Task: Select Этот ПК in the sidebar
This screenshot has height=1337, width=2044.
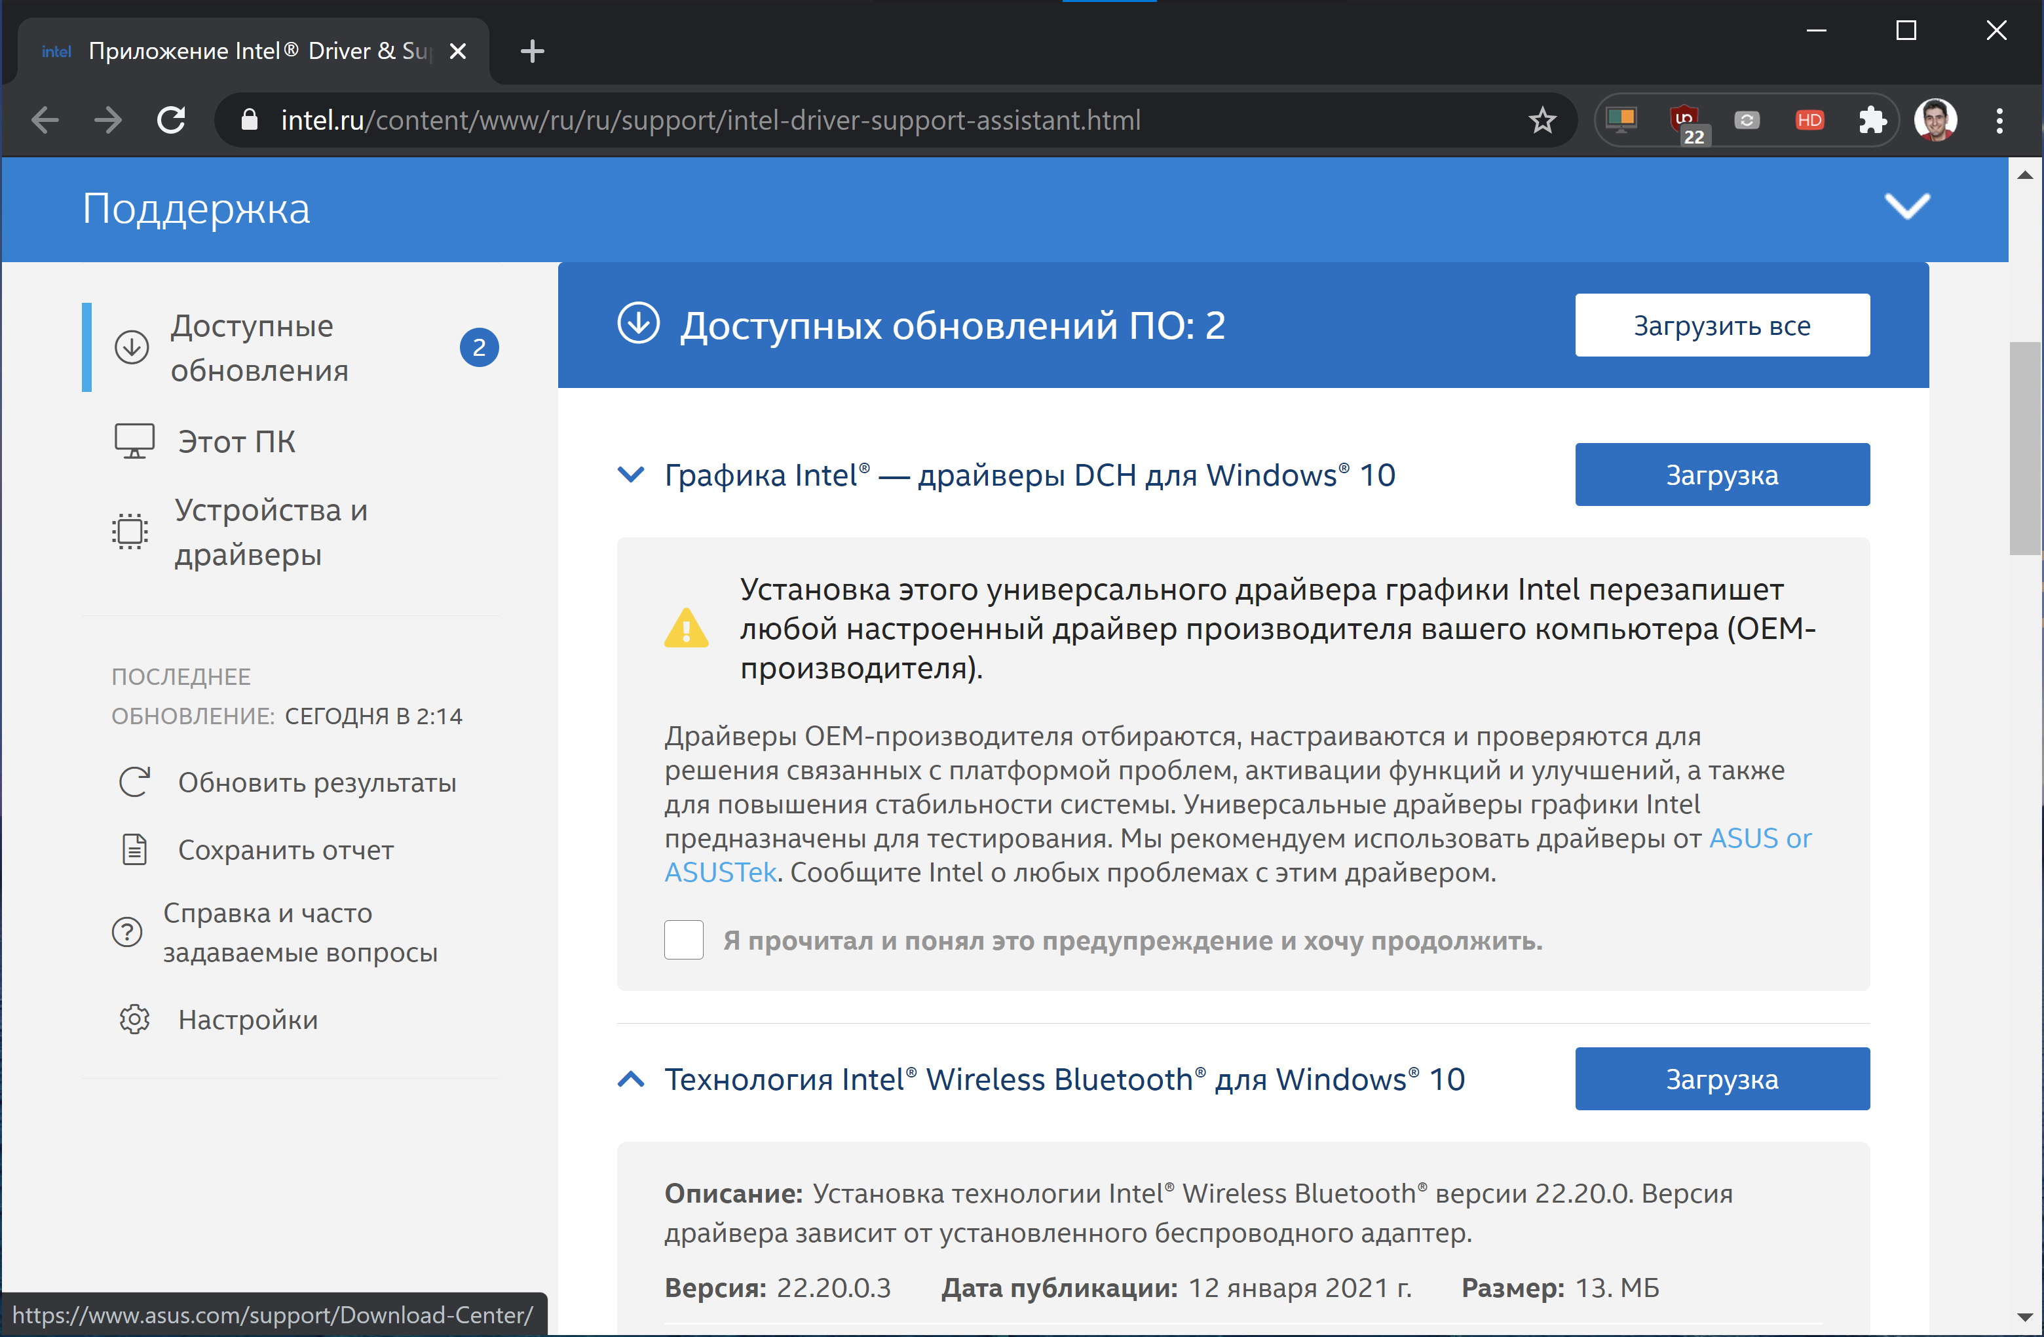Action: [x=237, y=441]
